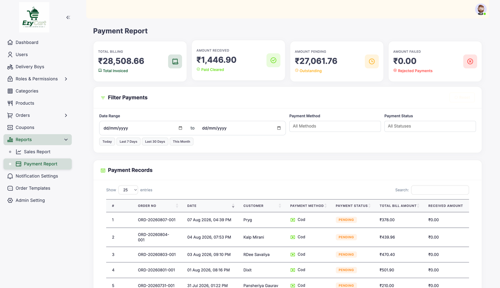Expand the Orders submenu

[x=66, y=115]
